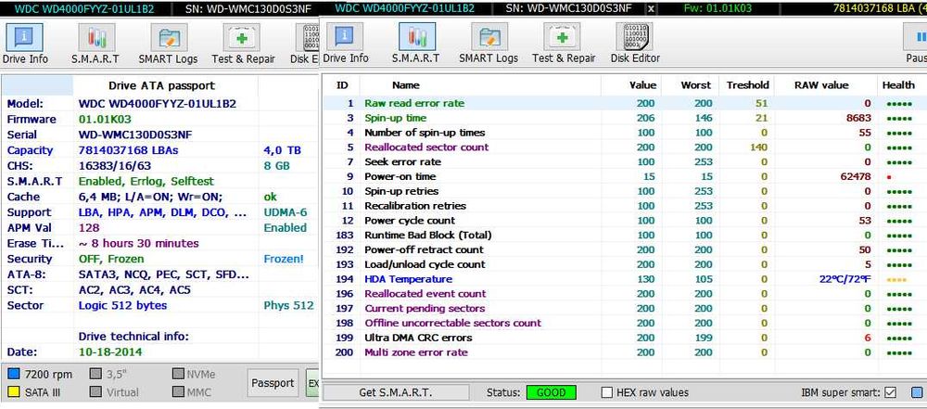Open S.M.A.R.T in the left window toolbar
Screen dimensions: 927x409
tap(95, 44)
